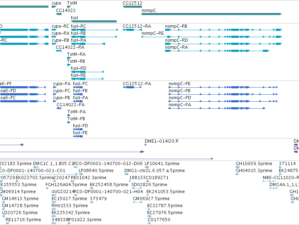Select the CG12512 gene feature
The image size is (299, 225).
point(132,7)
